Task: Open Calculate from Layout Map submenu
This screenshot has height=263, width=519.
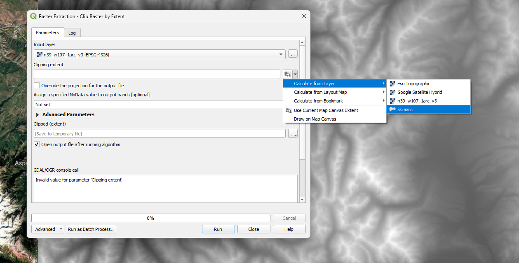Action: [x=320, y=92]
